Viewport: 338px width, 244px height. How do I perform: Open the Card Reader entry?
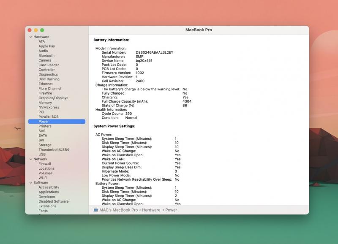click(x=49, y=65)
